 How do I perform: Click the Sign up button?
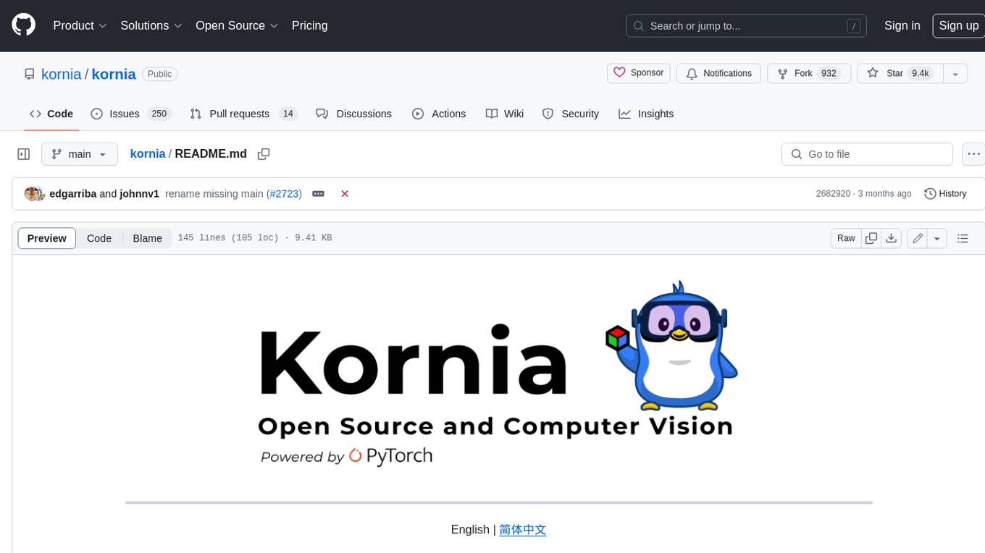pos(958,25)
